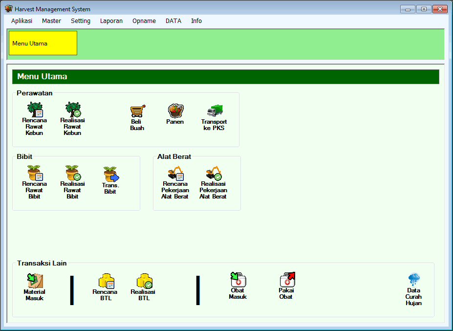This screenshot has height=331, width=453.
Task: Open Pakai Obat medicine kit icon
Action: pos(287,280)
